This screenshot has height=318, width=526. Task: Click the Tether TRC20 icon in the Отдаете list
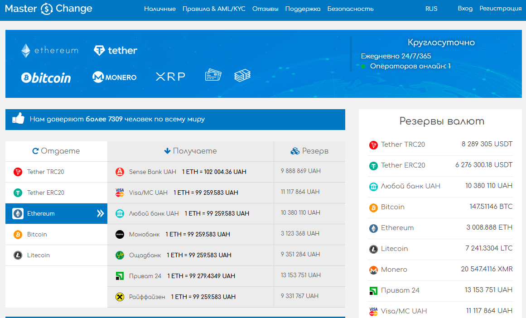(x=18, y=172)
